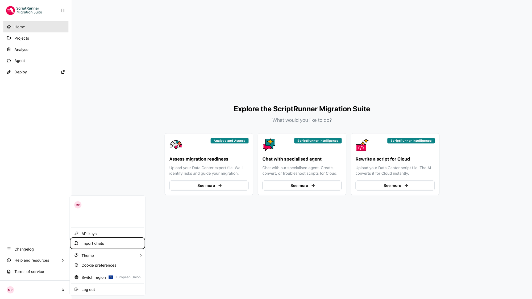Screen dimensions: 532x299
Task: Collapse the sidebar with the panel icon
Action: [x=63, y=11]
